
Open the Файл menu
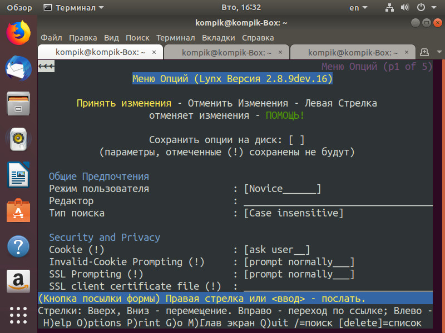[51, 38]
